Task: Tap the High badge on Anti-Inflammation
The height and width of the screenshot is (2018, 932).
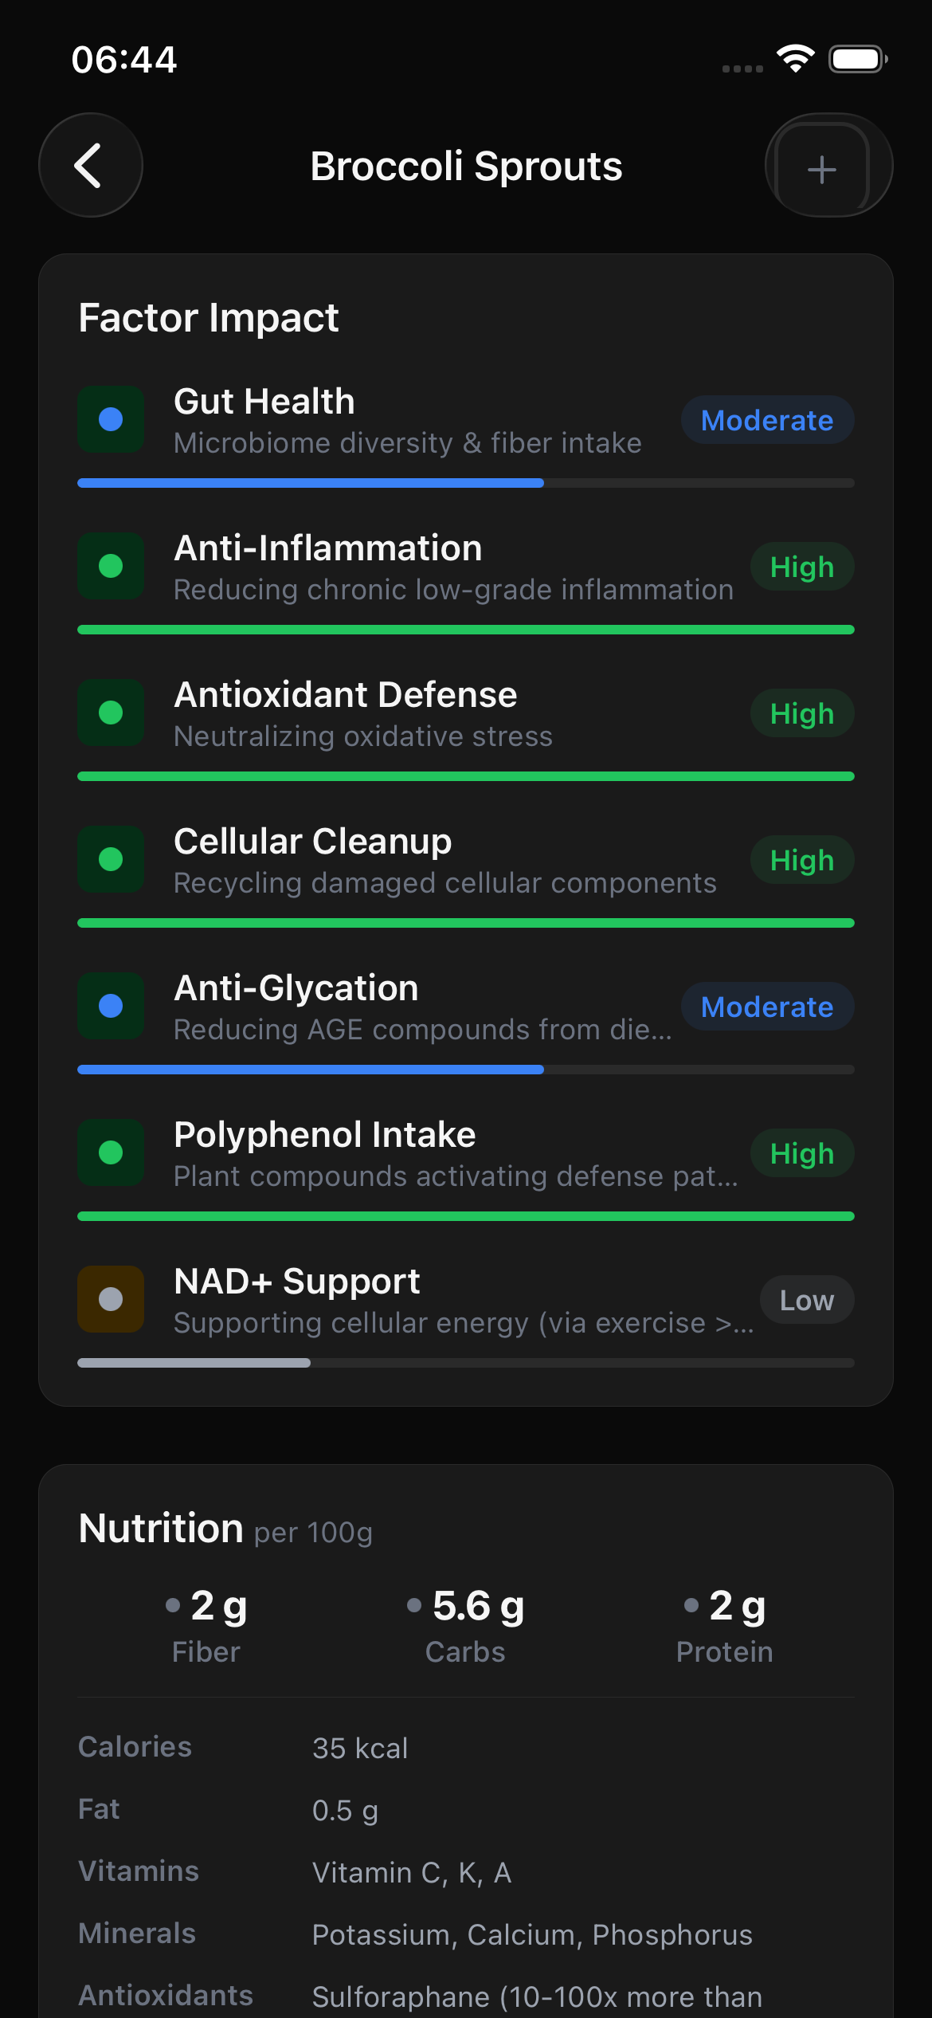Action: pyautogui.click(x=801, y=567)
